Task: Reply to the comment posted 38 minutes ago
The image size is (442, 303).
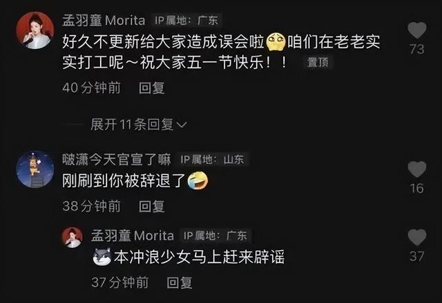Action: (x=152, y=207)
